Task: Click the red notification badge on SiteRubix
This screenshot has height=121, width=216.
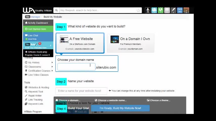Action: click(40, 43)
